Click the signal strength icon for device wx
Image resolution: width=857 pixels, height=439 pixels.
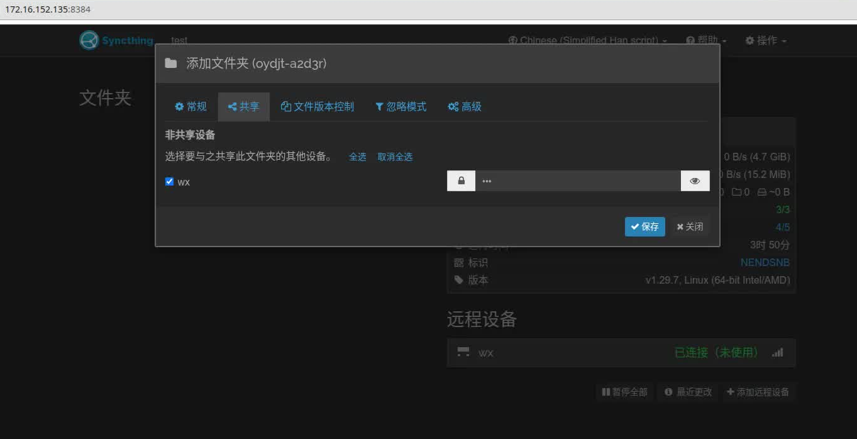pyautogui.click(x=777, y=353)
